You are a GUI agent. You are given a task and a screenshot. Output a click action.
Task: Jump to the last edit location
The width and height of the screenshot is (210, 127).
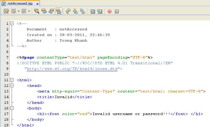tap(6, 11)
